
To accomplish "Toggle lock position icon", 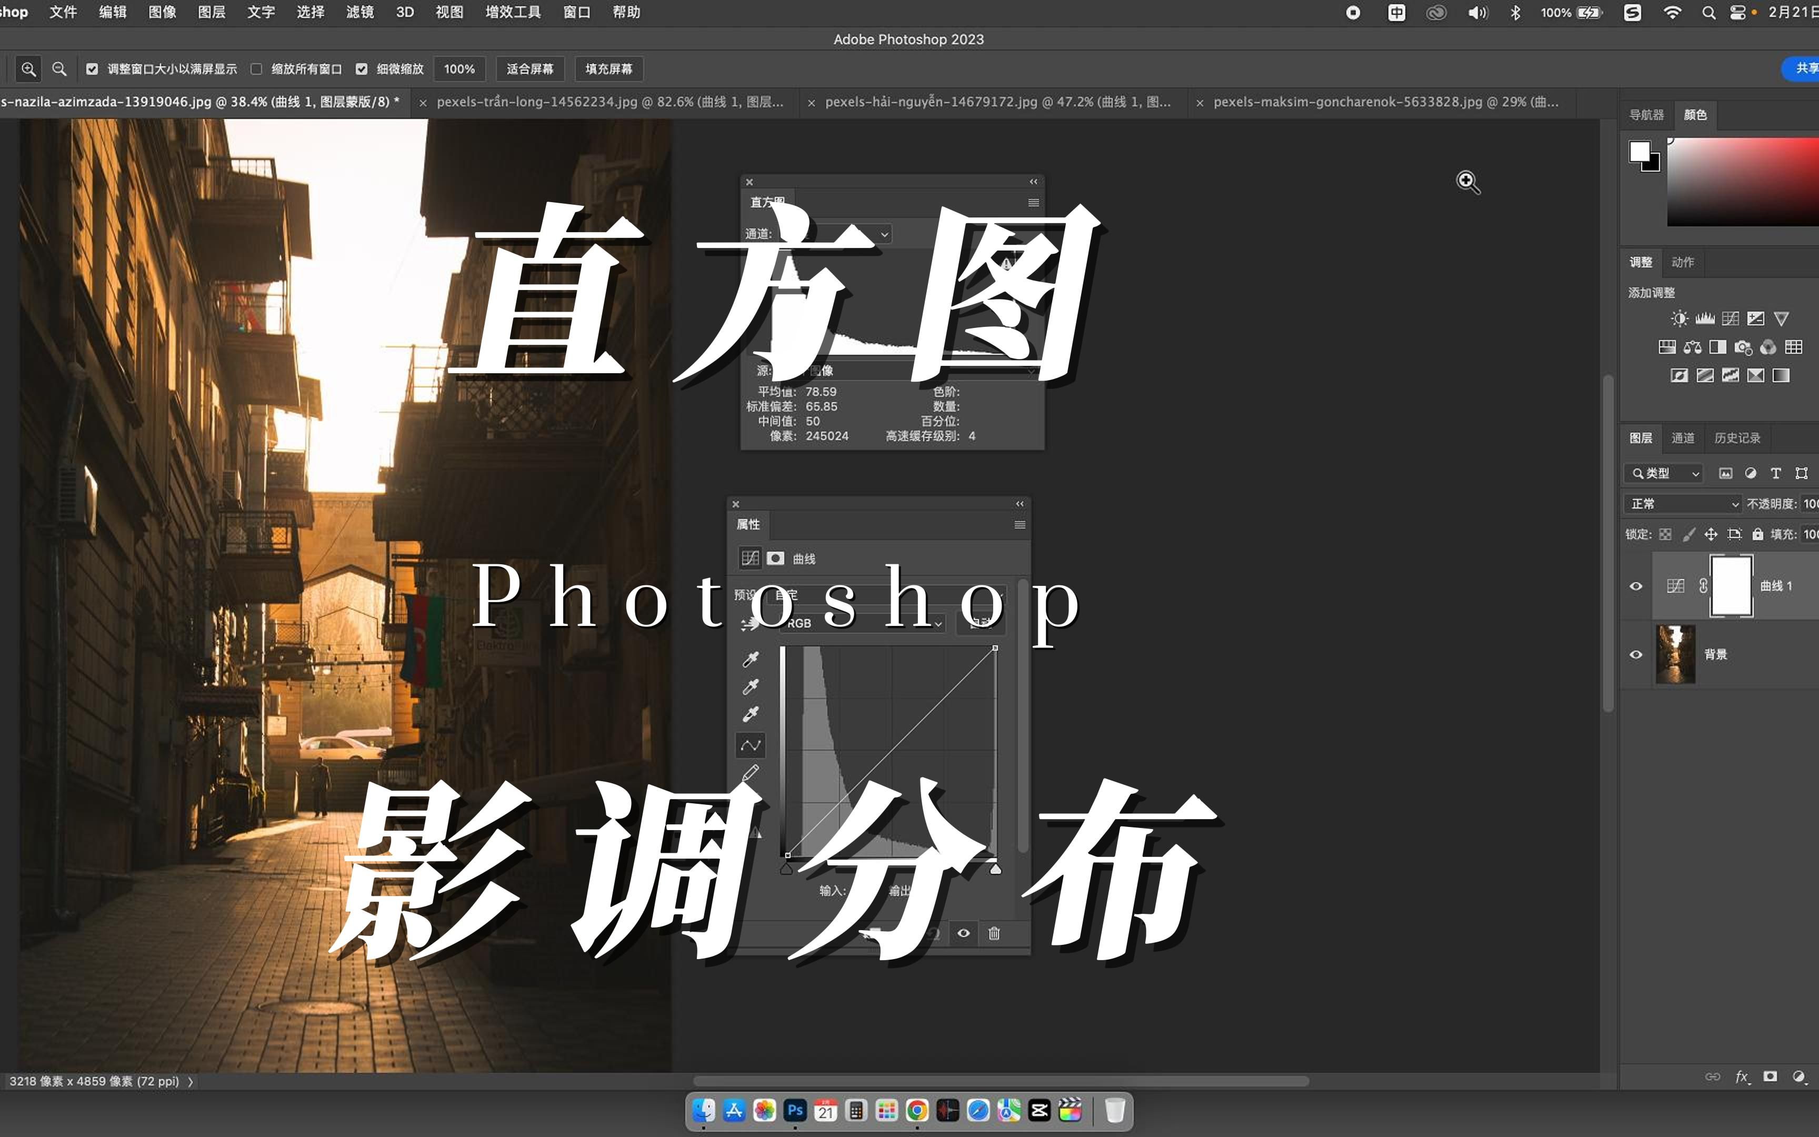I will tap(1711, 534).
